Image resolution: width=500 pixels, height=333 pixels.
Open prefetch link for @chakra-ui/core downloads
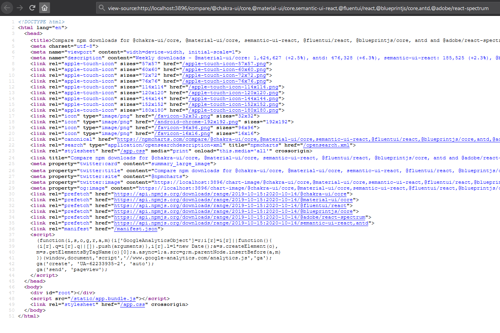(x=230, y=194)
